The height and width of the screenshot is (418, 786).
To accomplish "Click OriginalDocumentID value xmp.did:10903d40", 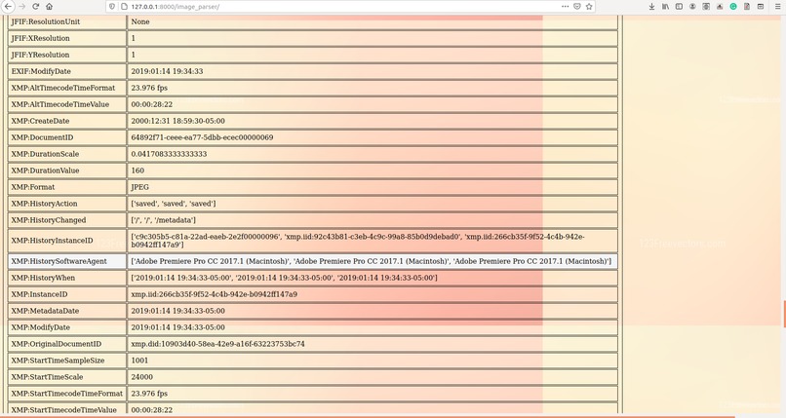I will pos(217,343).
